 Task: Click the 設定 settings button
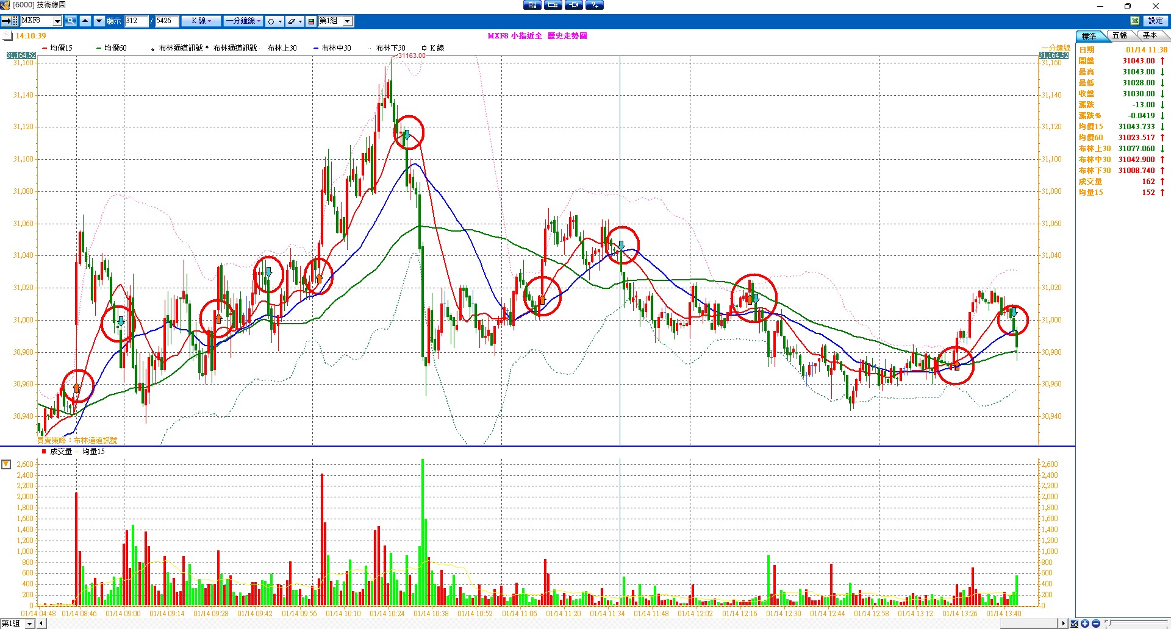pyautogui.click(x=1156, y=21)
